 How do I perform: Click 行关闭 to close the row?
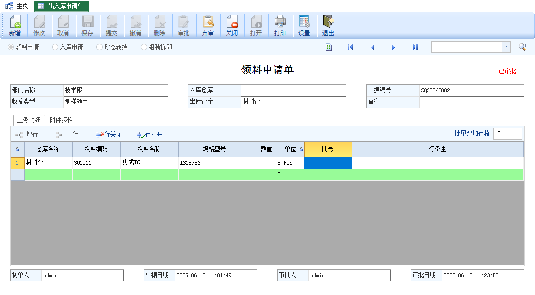[109, 135]
